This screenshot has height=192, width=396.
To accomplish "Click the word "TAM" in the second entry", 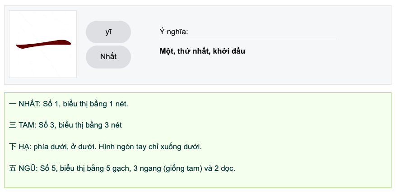I will point(27,125).
